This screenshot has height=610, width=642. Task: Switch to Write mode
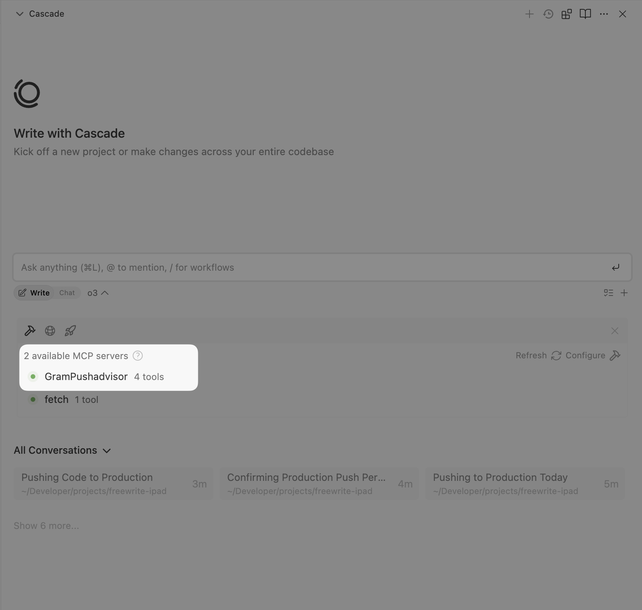point(34,293)
